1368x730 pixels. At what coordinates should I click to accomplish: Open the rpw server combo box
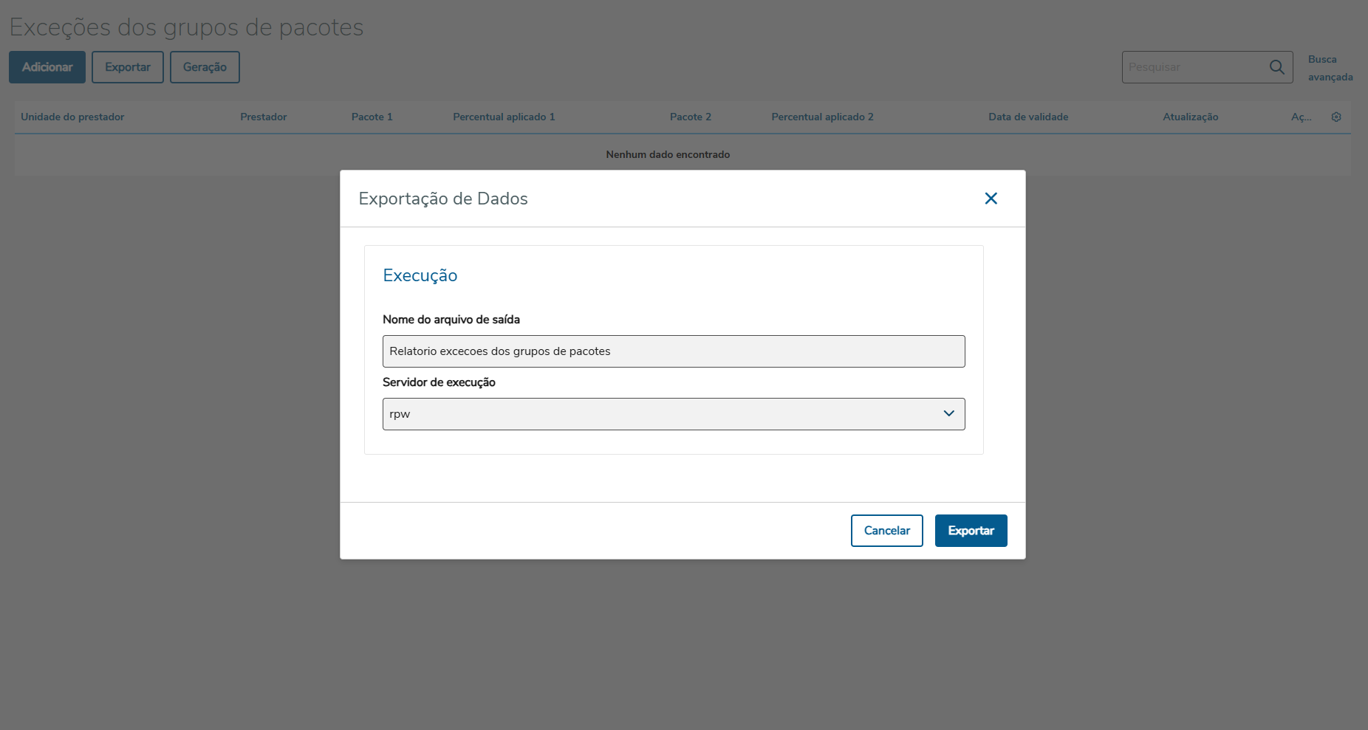coord(665,414)
